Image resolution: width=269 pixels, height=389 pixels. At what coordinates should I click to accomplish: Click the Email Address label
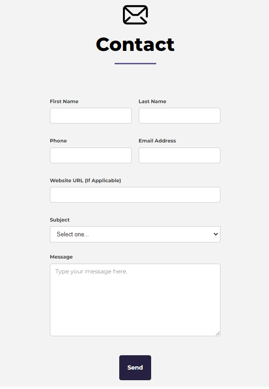[x=157, y=141]
